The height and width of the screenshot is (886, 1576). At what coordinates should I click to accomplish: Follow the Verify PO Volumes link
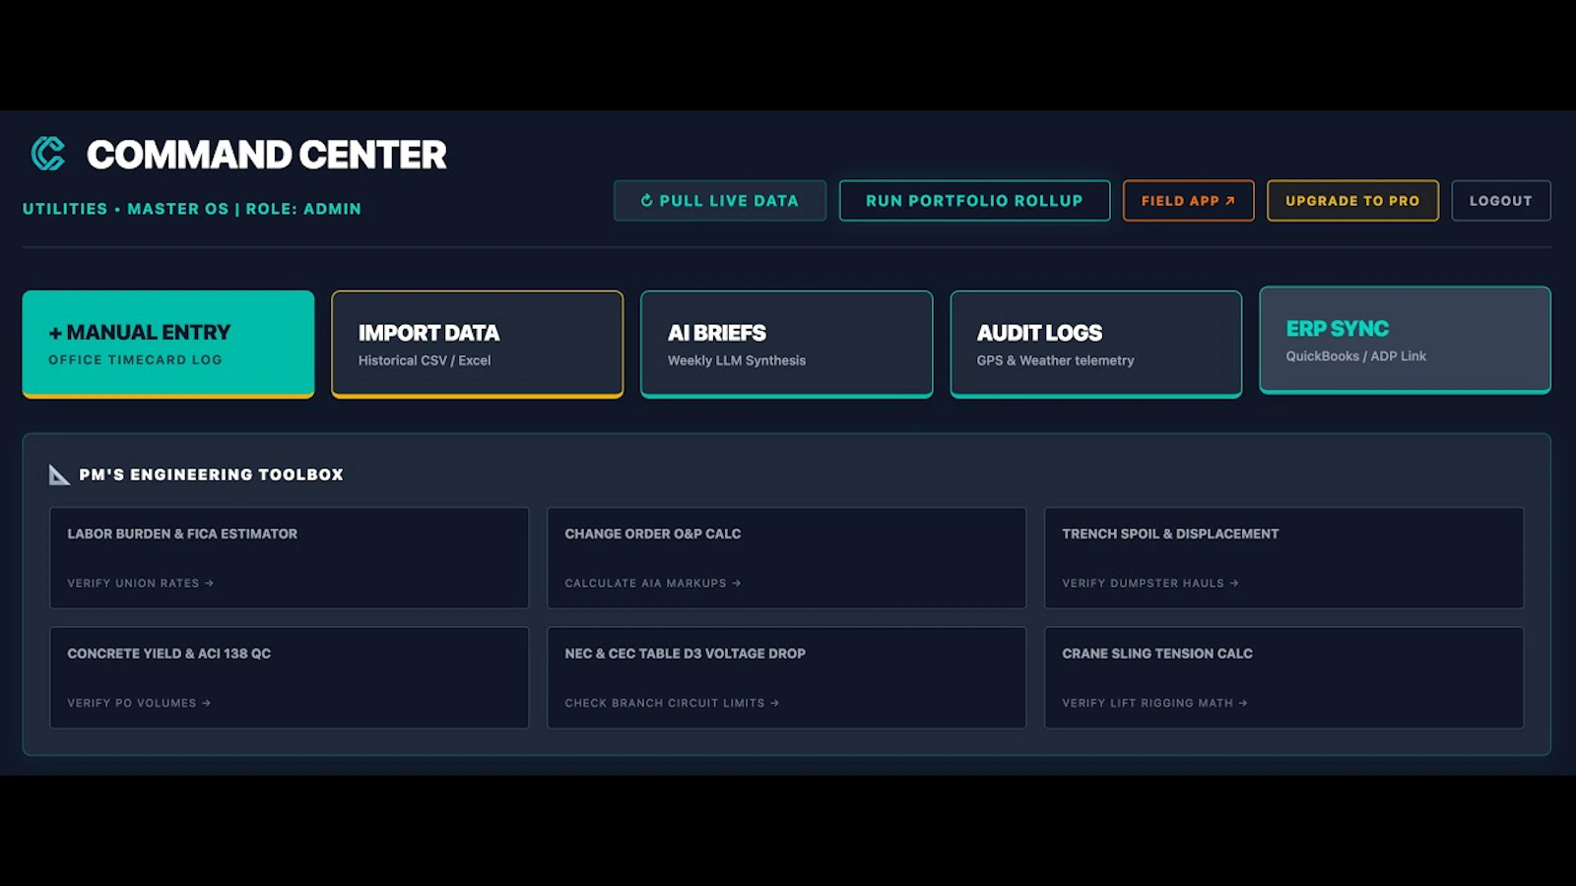pos(139,704)
